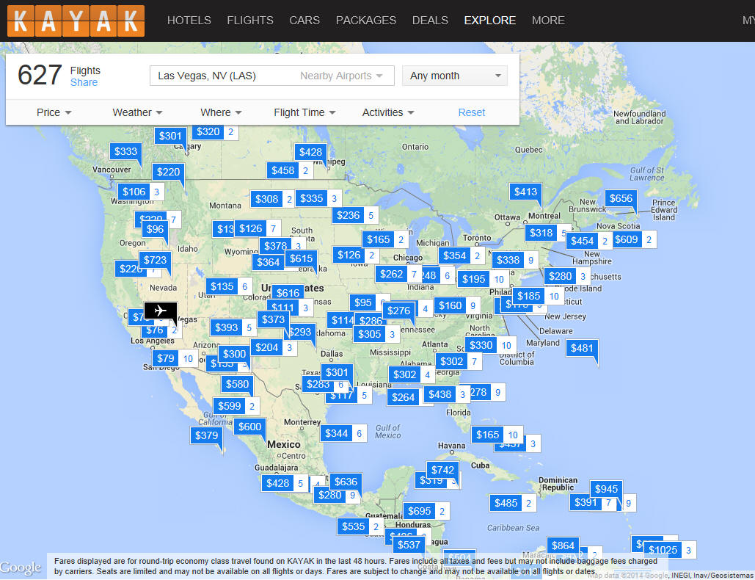The image size is (755, 580).
Task: Open the Any month dropdown
Action: coord(455,76)
